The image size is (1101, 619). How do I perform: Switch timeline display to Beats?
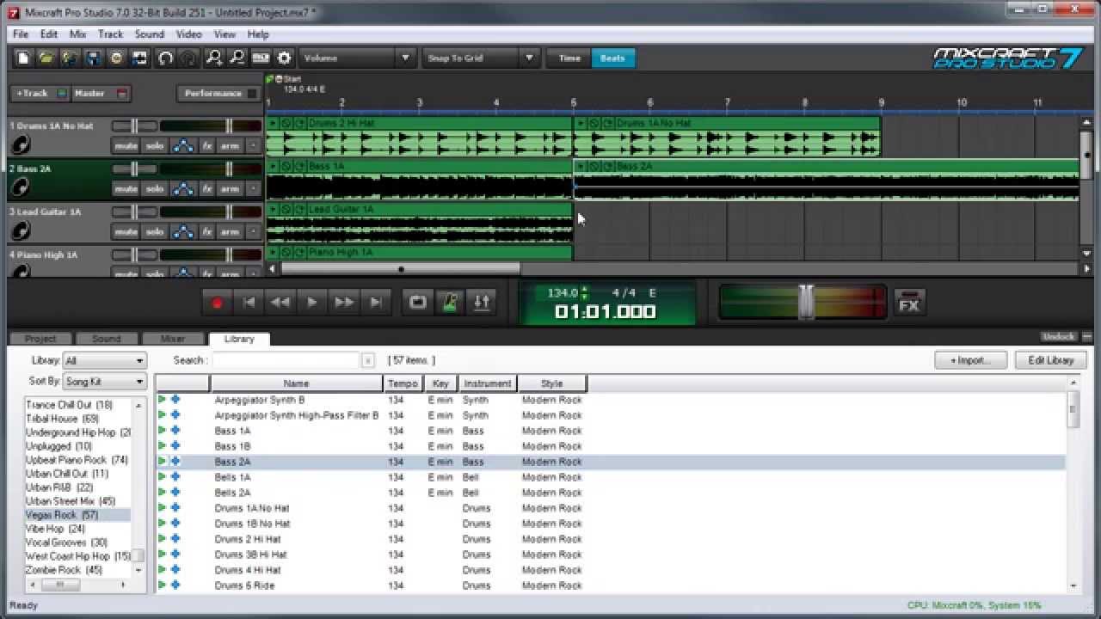pyautogui.click(x=612, y=58)
